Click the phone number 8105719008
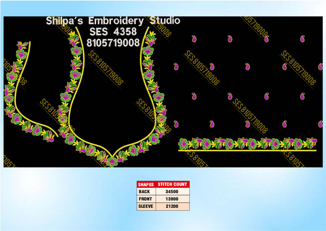 pos(113,43)
